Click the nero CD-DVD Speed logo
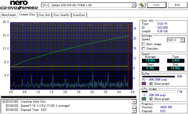188x114 pixels. pyautogui.click(x=19, y=5)
